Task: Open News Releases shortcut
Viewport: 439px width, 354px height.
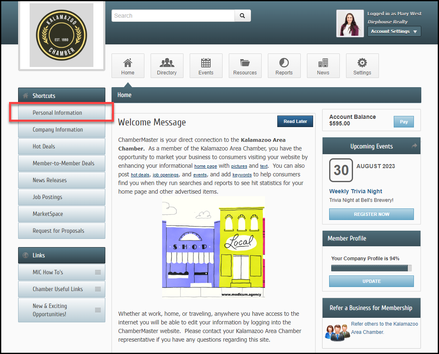Action: [62, 180]
